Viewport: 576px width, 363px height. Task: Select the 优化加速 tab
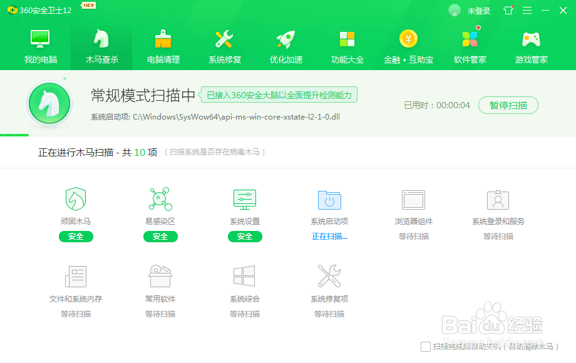(x=285, y=46)
